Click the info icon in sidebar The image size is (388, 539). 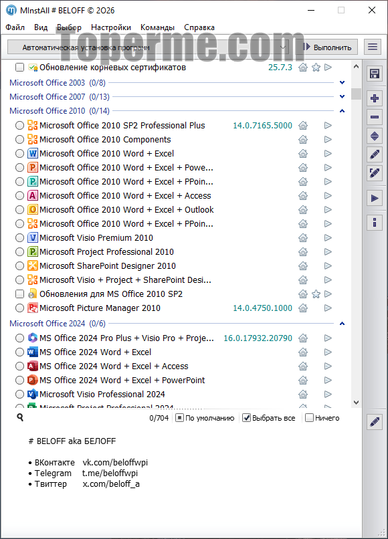374,223
